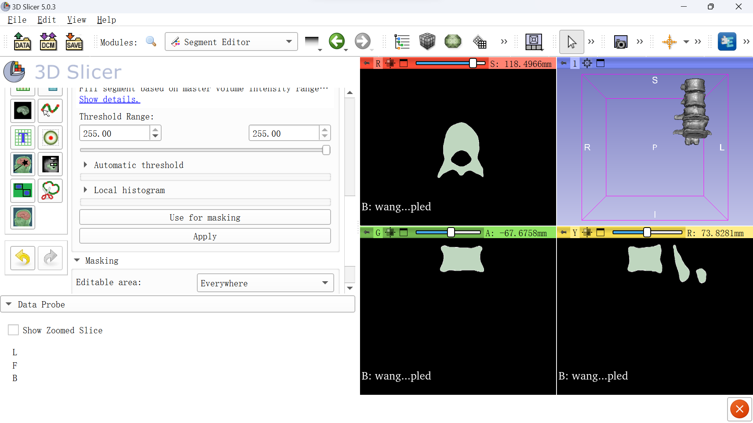Click the threshold range slider handle
This screenshot has height=423, width=753.
coord(326,150)
